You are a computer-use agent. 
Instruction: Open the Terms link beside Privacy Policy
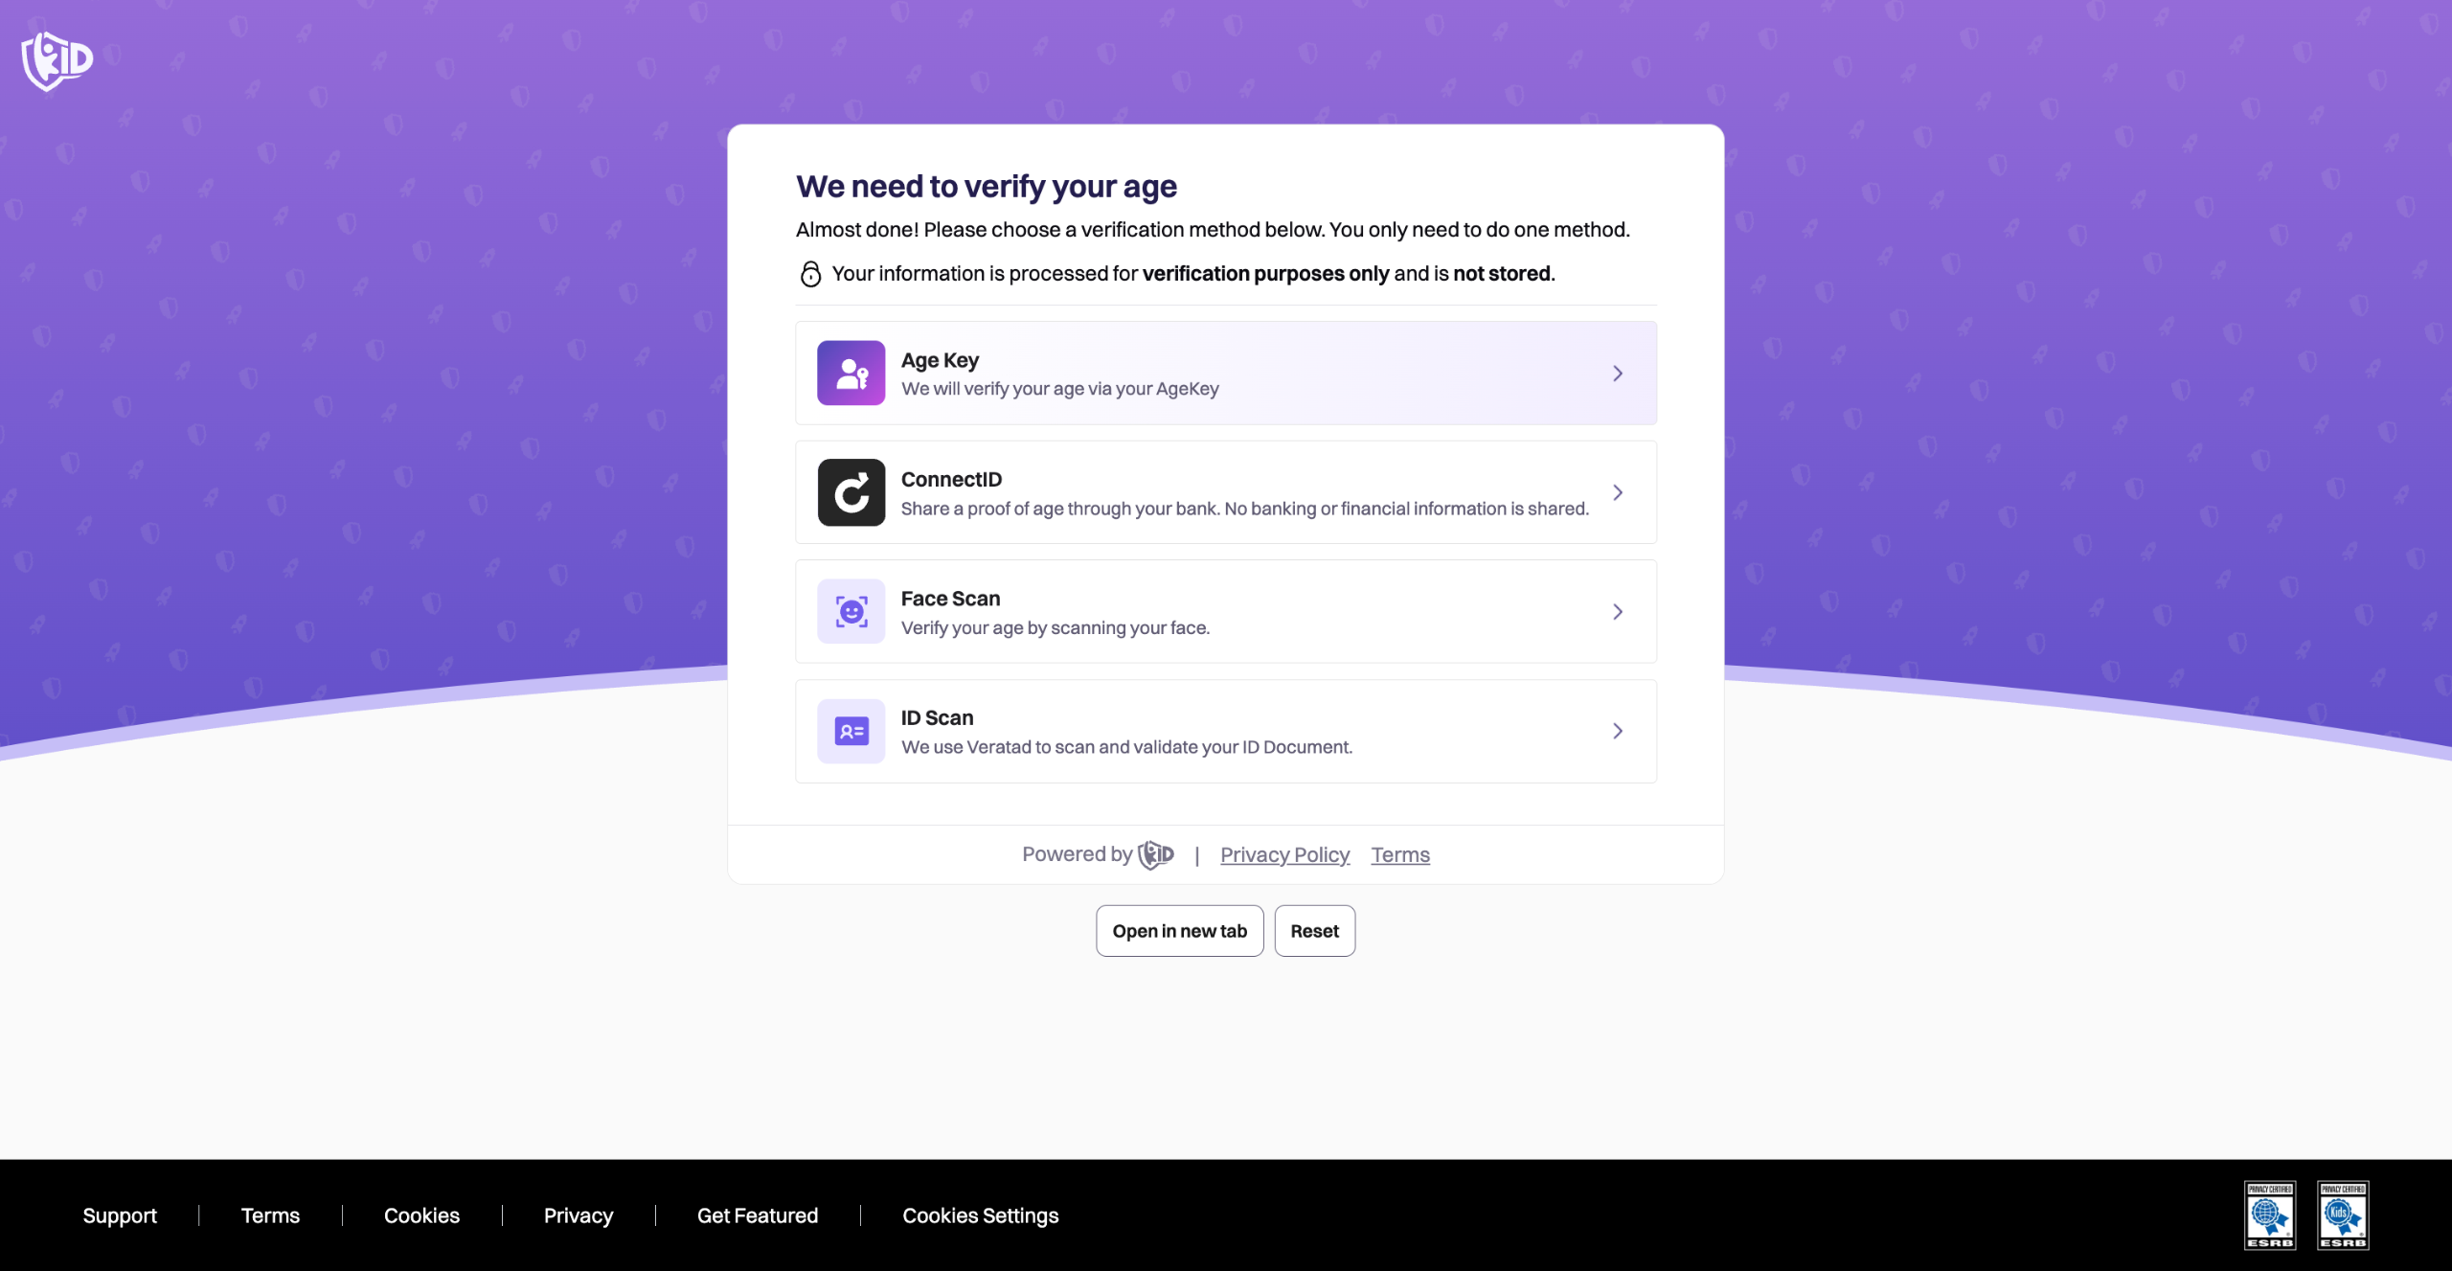[1399, 854]
